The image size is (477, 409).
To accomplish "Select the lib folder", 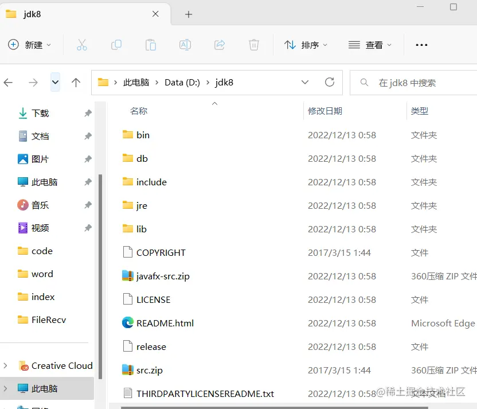I will pos(141,229).
